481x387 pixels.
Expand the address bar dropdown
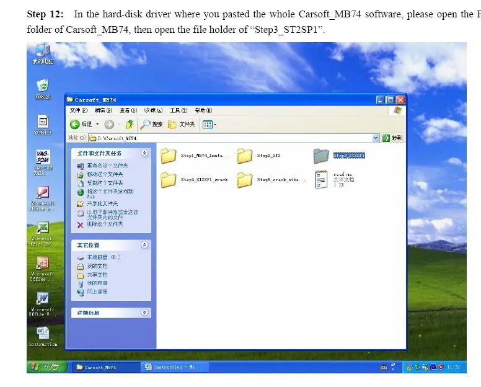[x=376, y=138]
